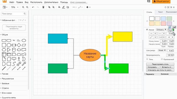Select the diamond shape in General palette
The width and height of the screenshot is (177, 99).
(19, 45)
